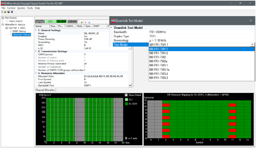Select Instrument in the tree
The width and height of the screenshot is (256, 148).
[16, 21]
